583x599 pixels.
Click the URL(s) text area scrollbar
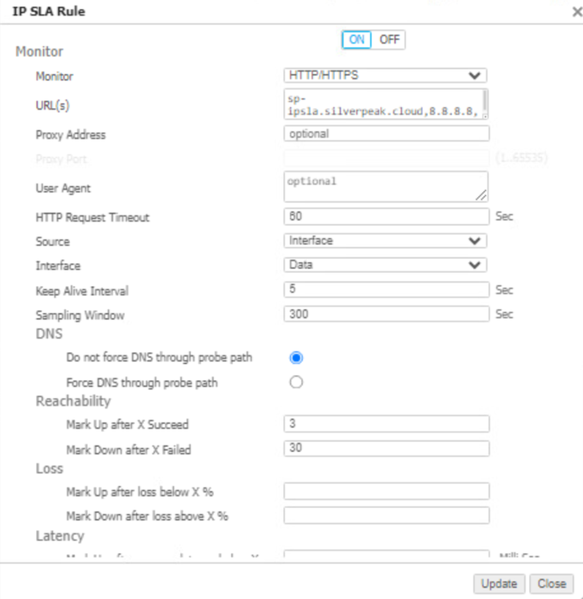pos(486,100)
